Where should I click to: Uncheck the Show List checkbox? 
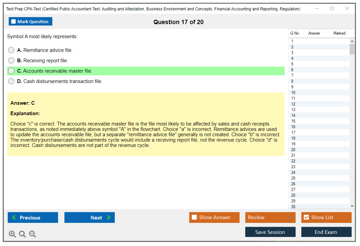[x=306, y=218]
